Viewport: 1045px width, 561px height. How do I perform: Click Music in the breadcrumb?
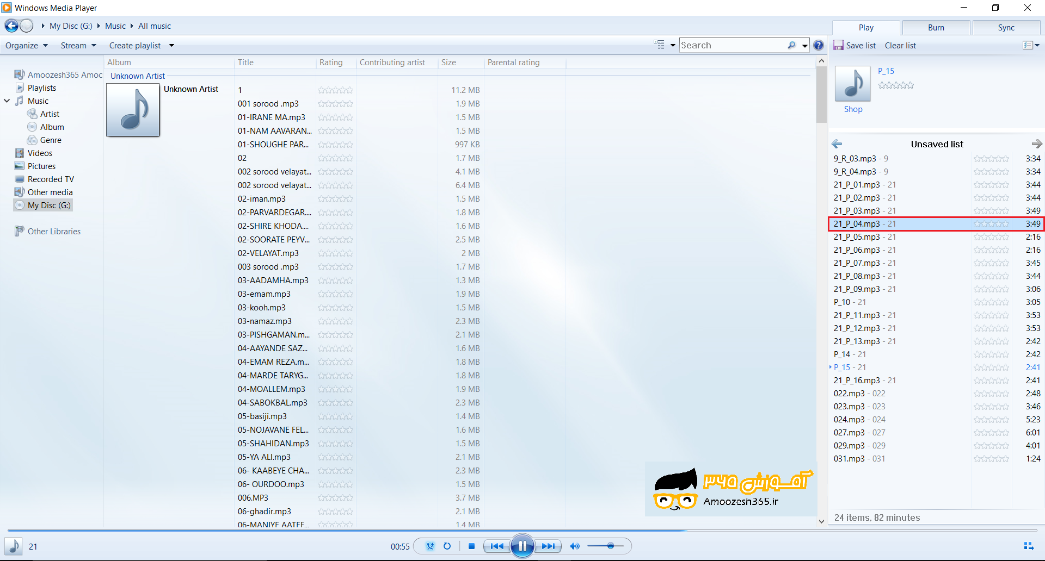[x=115, y=26]
